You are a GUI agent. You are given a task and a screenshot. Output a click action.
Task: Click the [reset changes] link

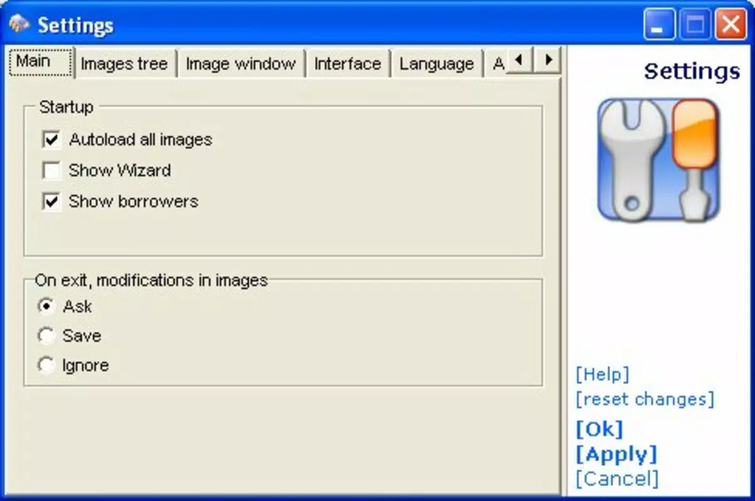[645, 399]
